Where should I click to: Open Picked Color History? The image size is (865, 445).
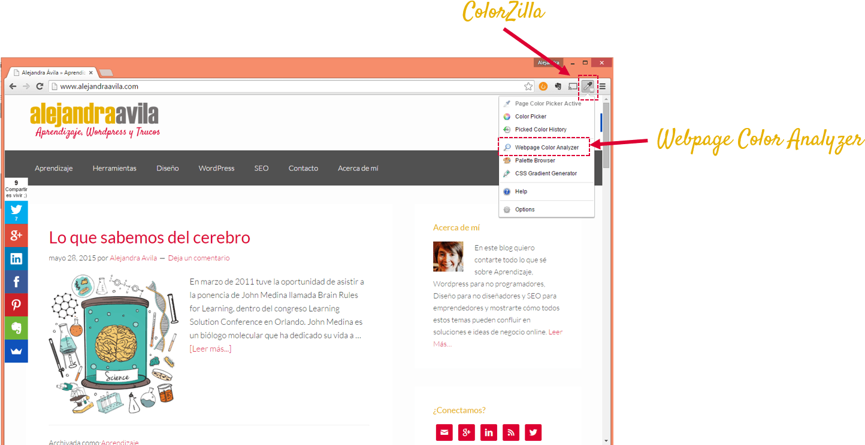(x=546, y=129)
